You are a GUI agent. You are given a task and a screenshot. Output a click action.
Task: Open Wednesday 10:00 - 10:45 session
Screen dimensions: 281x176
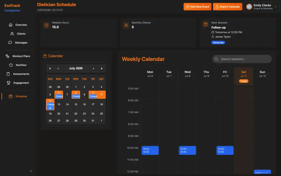[x=187, y=151]
